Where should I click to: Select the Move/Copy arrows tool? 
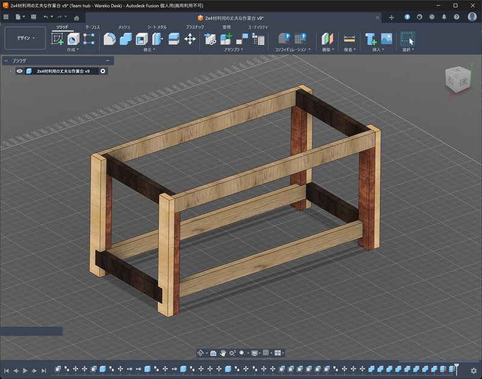190,39
